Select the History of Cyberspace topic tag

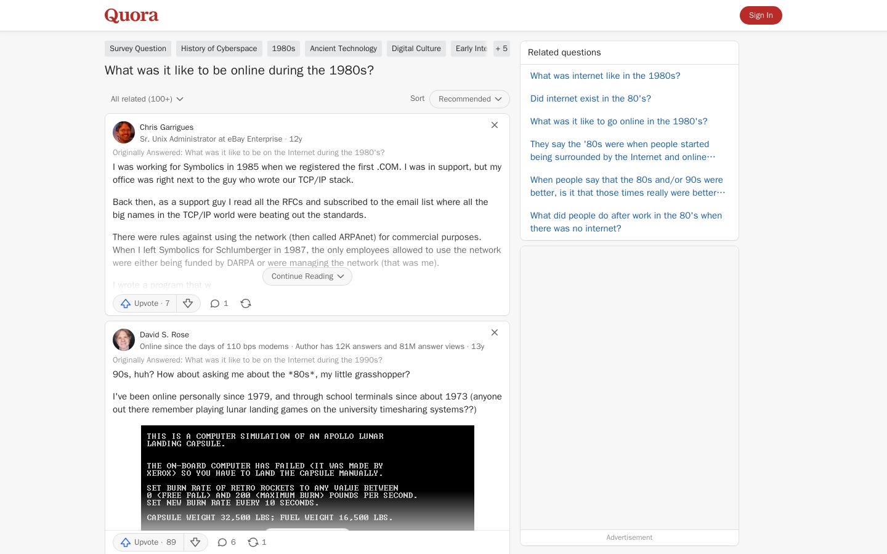pyautogui.click(x=219, y=49)
